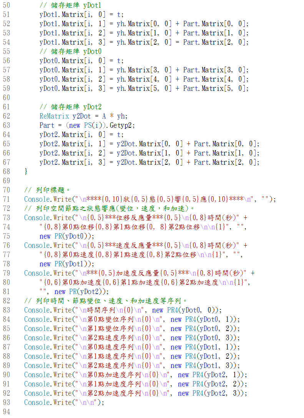Click 'yDot1.Matrix[i, 3]' on line 54
This screenshot has width=304, height=418.
click(72, 42)
